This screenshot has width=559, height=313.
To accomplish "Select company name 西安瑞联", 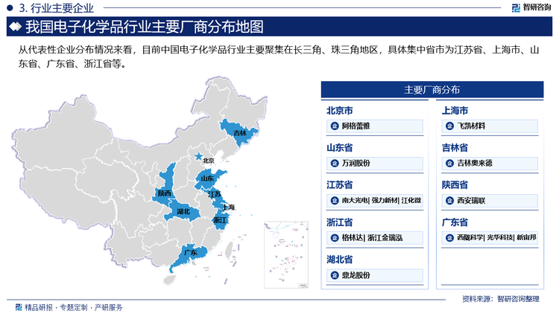I will pos(471,201).
